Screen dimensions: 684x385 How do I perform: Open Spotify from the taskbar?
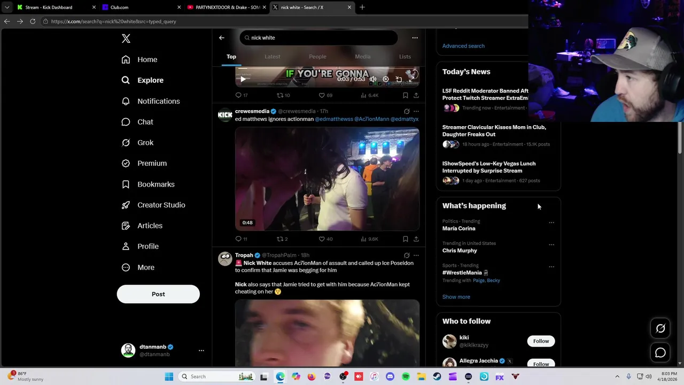click(406, 376)
